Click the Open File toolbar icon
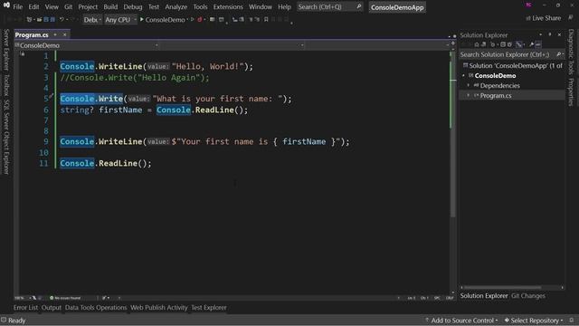This screenshot has width=579, height=326. point(39,19)
